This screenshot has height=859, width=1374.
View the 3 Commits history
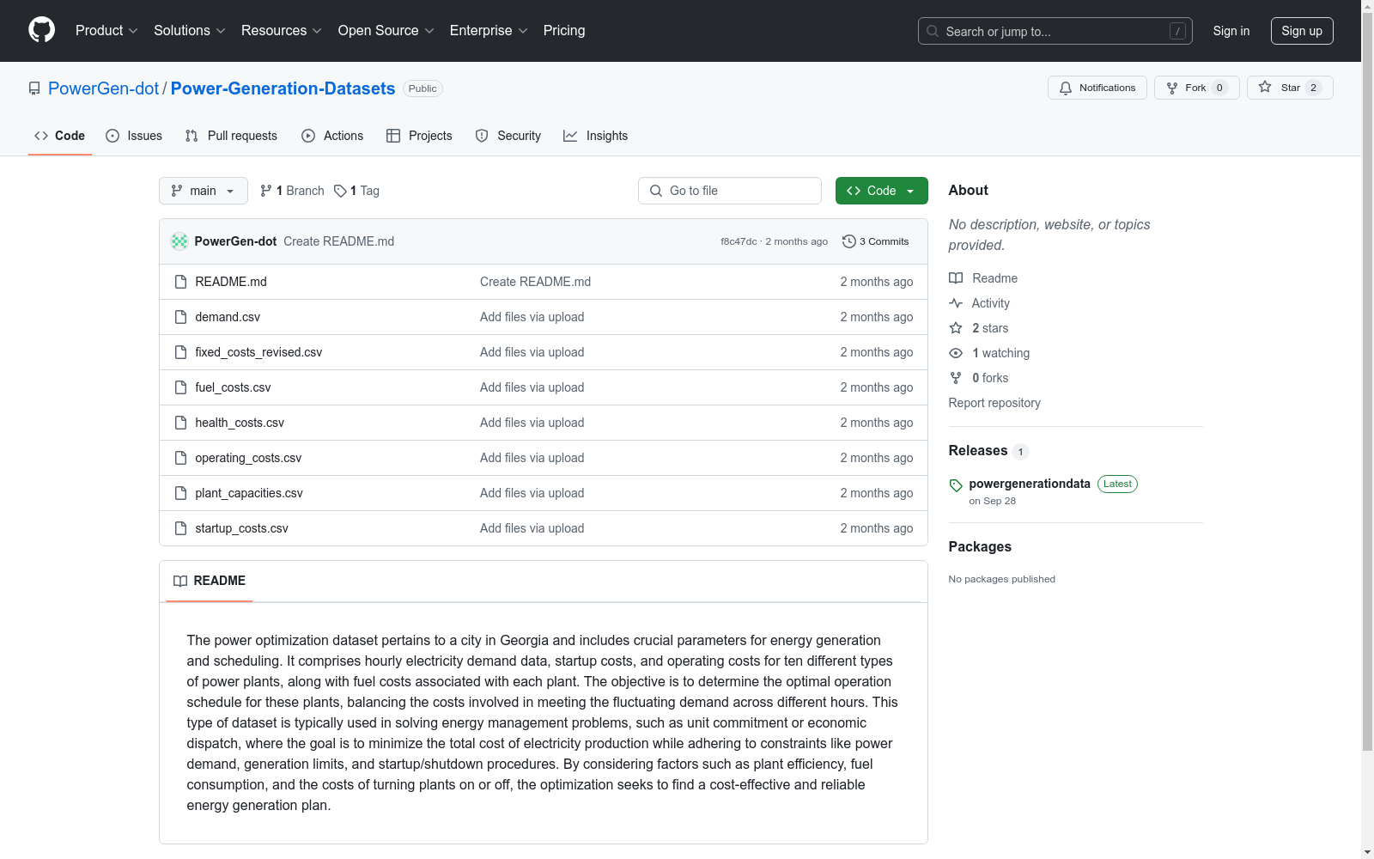pos(875,241)
